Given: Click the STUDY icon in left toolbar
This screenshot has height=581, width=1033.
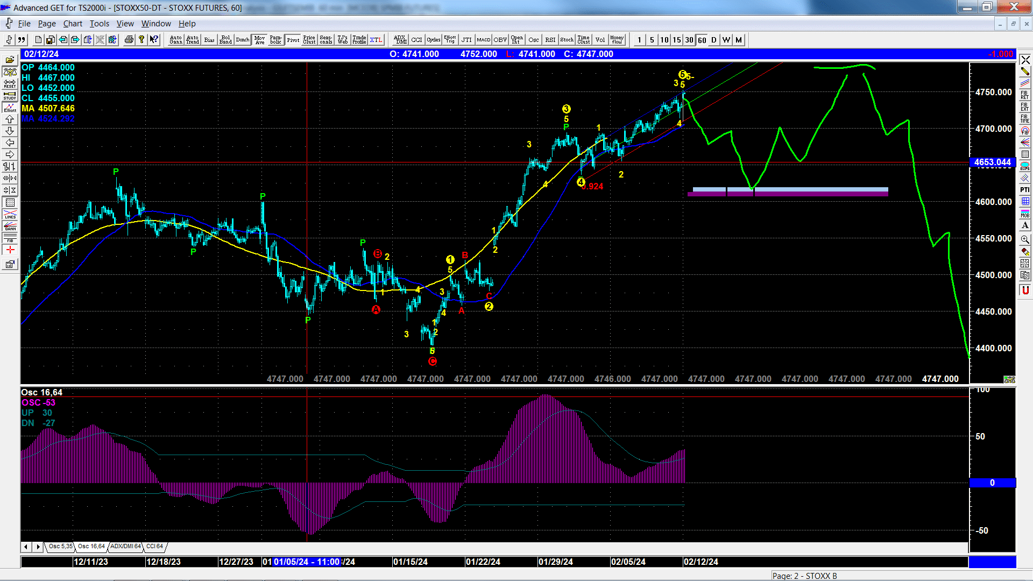Looking at the screenshot, I should coord(10,95).
